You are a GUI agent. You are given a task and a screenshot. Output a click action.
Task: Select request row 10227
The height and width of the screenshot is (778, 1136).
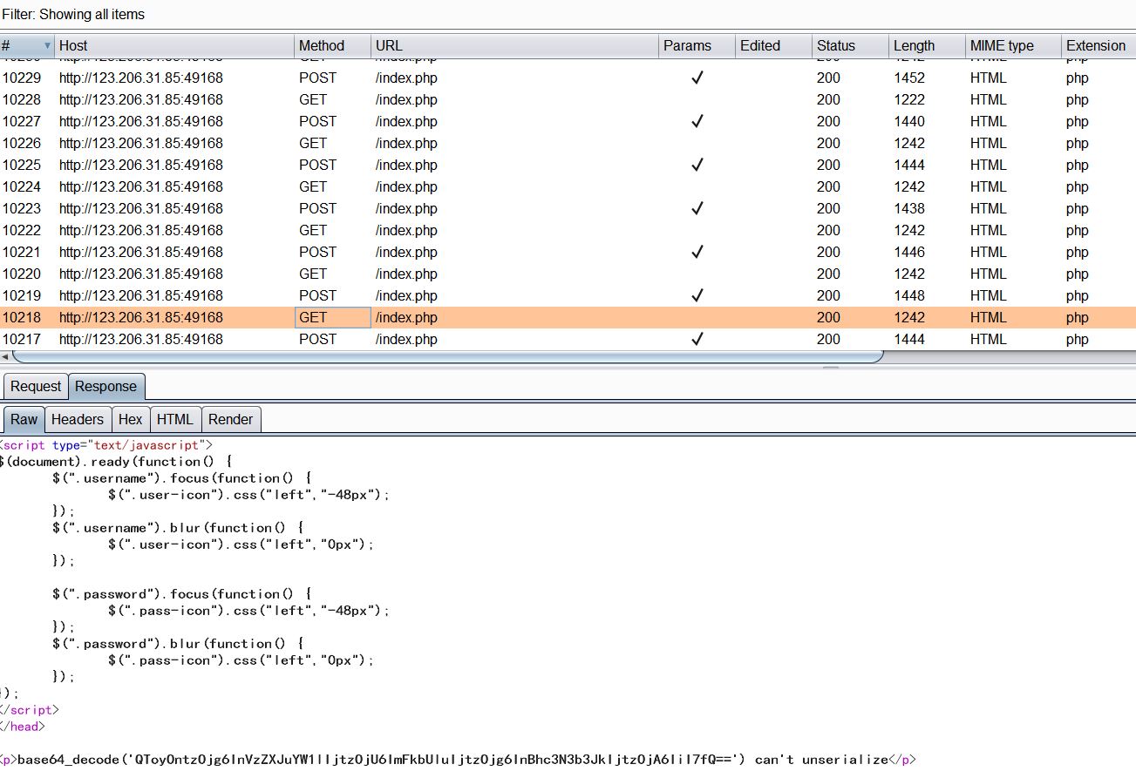[x=568, y=121]
